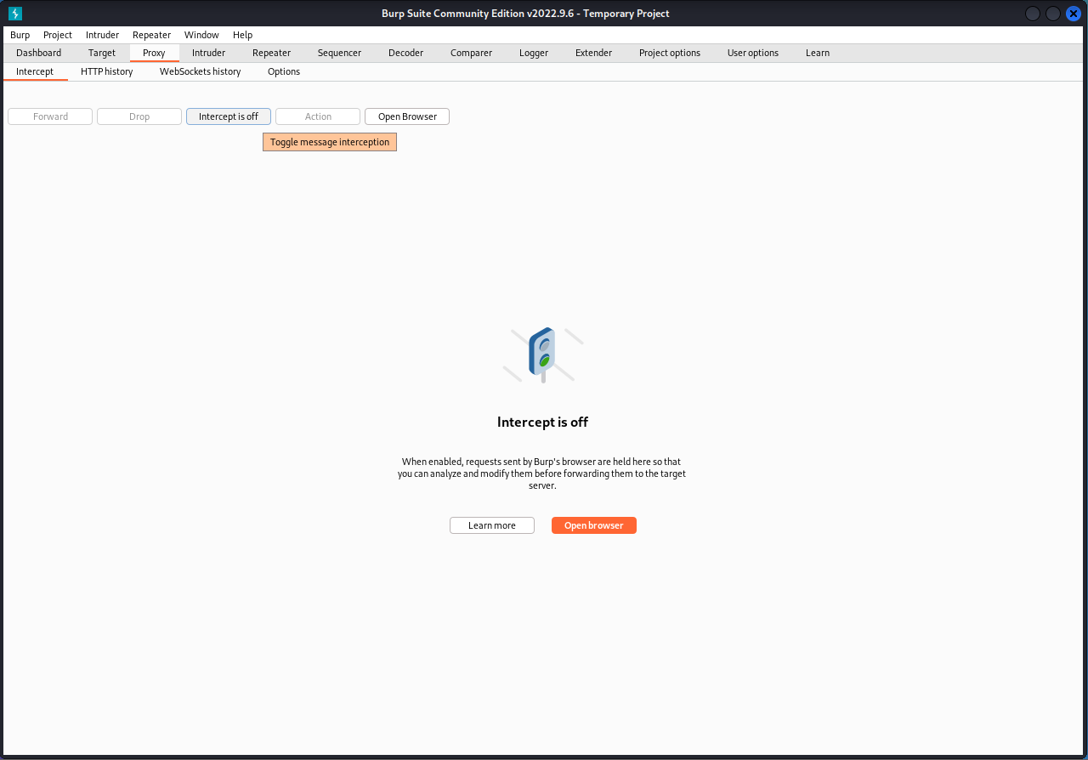
Task: Switch to the Dashboard tab
Action: point(39,53)
